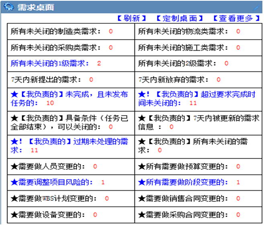Open 【我负责的】未完成,且未发布任务的 link
This screenshot has width=266, height=226.
(69, 99)
